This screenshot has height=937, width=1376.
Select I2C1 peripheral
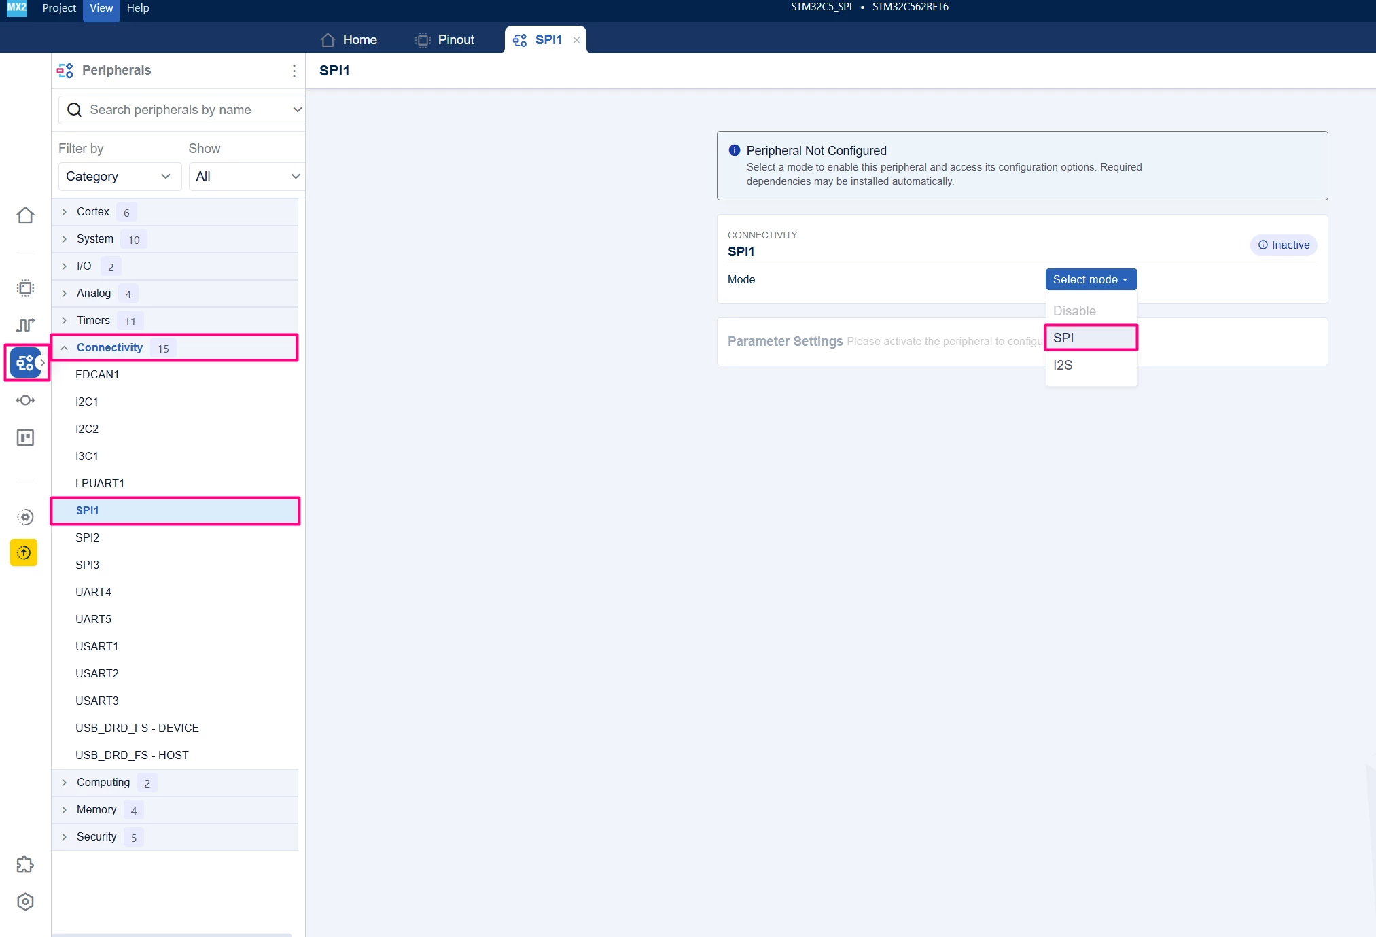[175, 402]
